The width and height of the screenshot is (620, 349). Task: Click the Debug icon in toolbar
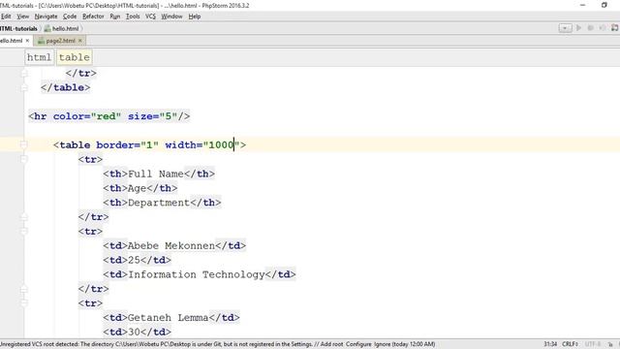[590, 28]
